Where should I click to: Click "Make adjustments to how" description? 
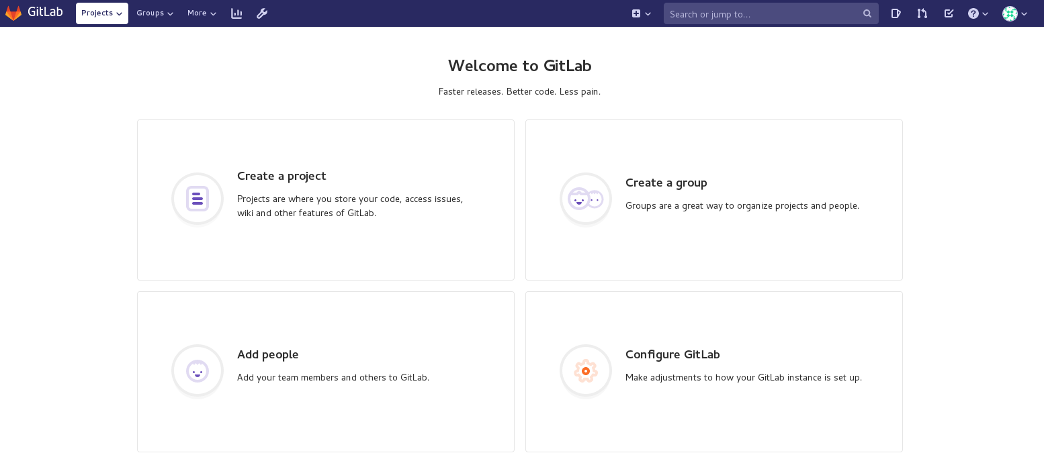744,378
